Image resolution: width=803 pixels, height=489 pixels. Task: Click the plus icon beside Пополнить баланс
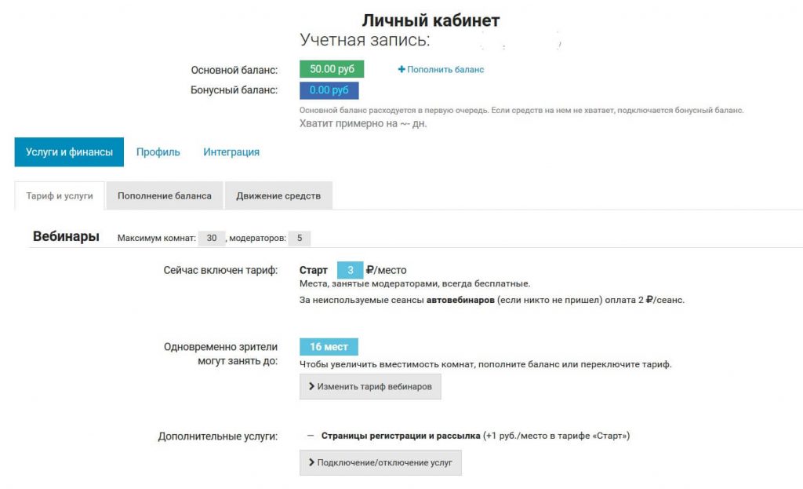401,70
